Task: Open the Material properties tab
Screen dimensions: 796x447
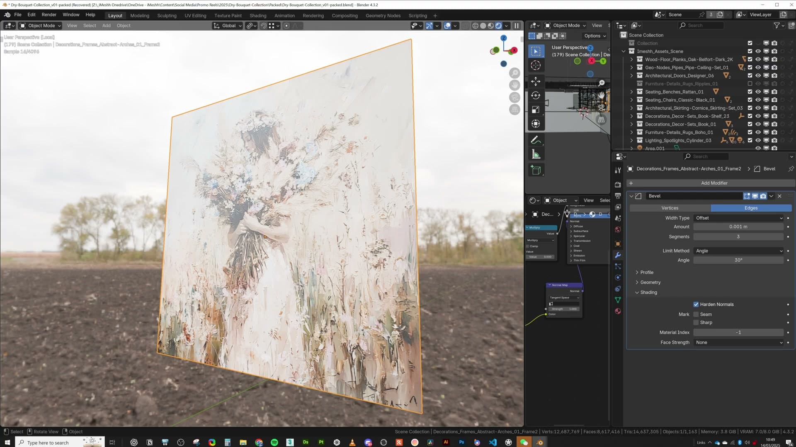Action: point(618,311)
